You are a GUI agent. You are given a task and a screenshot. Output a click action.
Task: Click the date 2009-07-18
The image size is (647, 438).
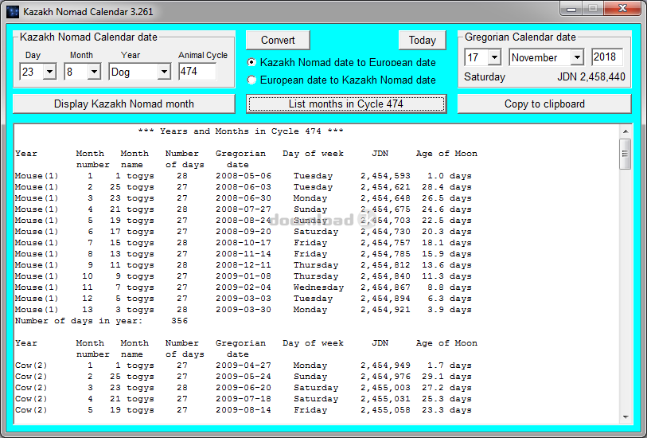point(244,399)
